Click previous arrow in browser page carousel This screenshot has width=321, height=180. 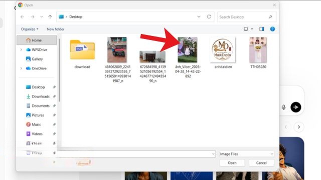[x=286, y=127]
